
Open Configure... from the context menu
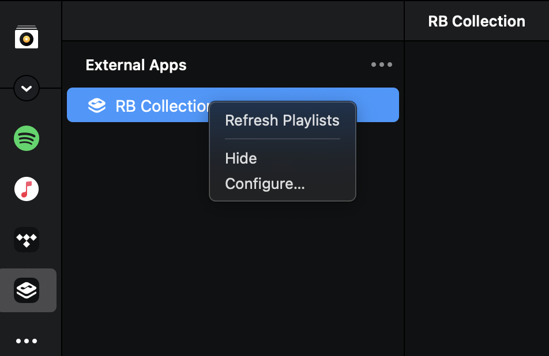[x=265, y=184]
